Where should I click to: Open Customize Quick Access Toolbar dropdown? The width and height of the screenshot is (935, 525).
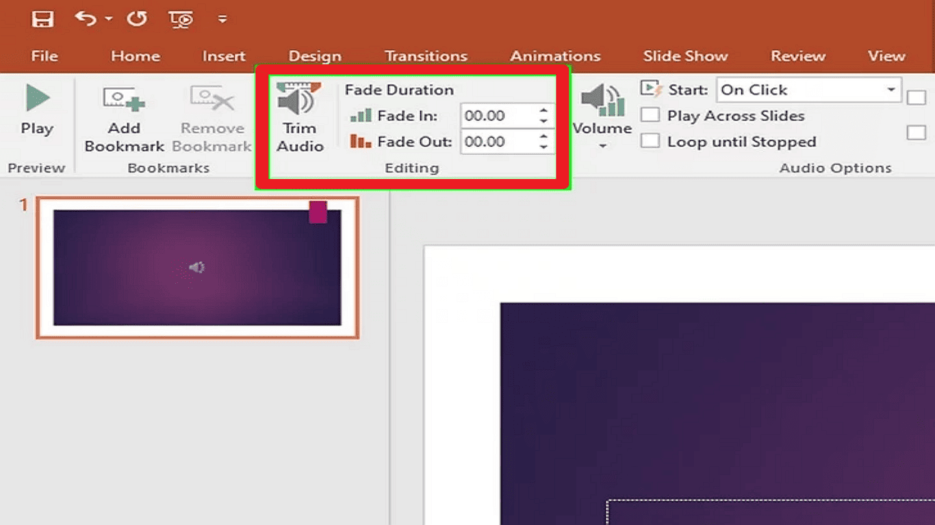(222, 19)
